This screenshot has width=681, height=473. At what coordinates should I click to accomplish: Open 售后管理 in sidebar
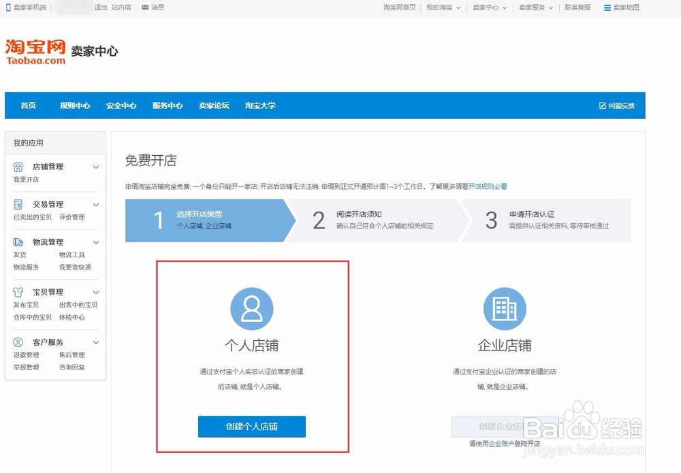pyautogui.click(x=72, y=355)
